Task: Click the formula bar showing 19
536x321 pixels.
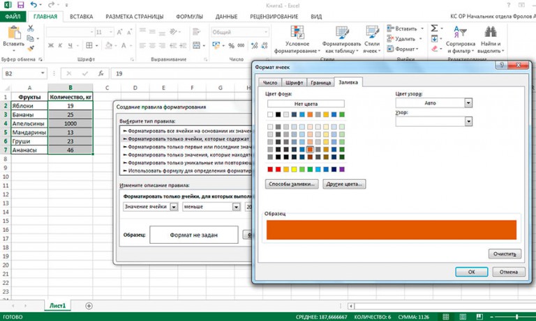Action: (183, 73)
